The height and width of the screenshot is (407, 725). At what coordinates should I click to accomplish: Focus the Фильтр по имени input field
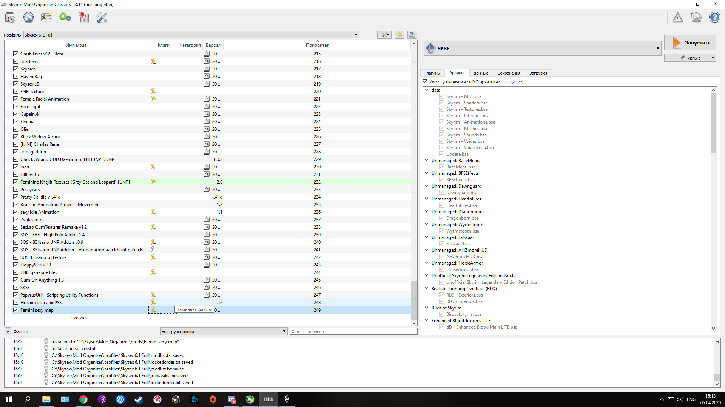pos(353,332)
